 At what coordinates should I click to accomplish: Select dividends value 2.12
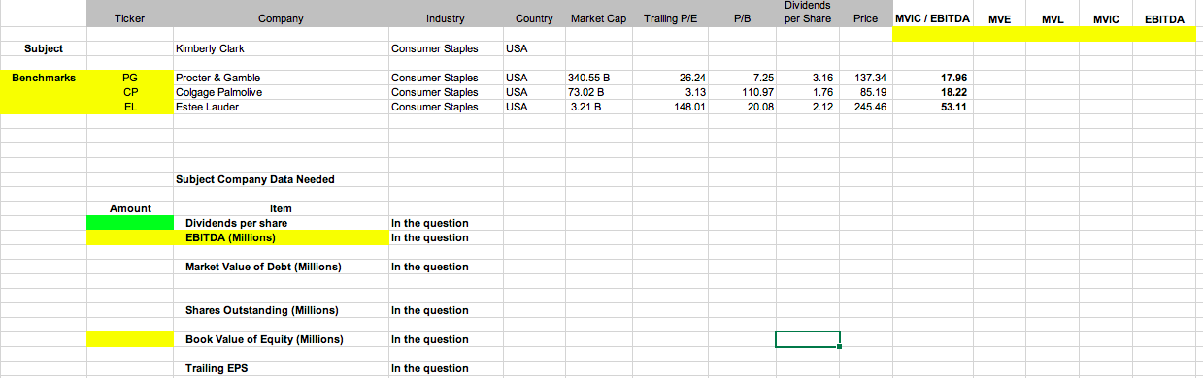coord(808,107)
